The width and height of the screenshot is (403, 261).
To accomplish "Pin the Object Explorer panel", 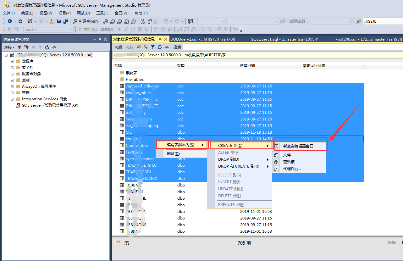I will pos(100,39).
